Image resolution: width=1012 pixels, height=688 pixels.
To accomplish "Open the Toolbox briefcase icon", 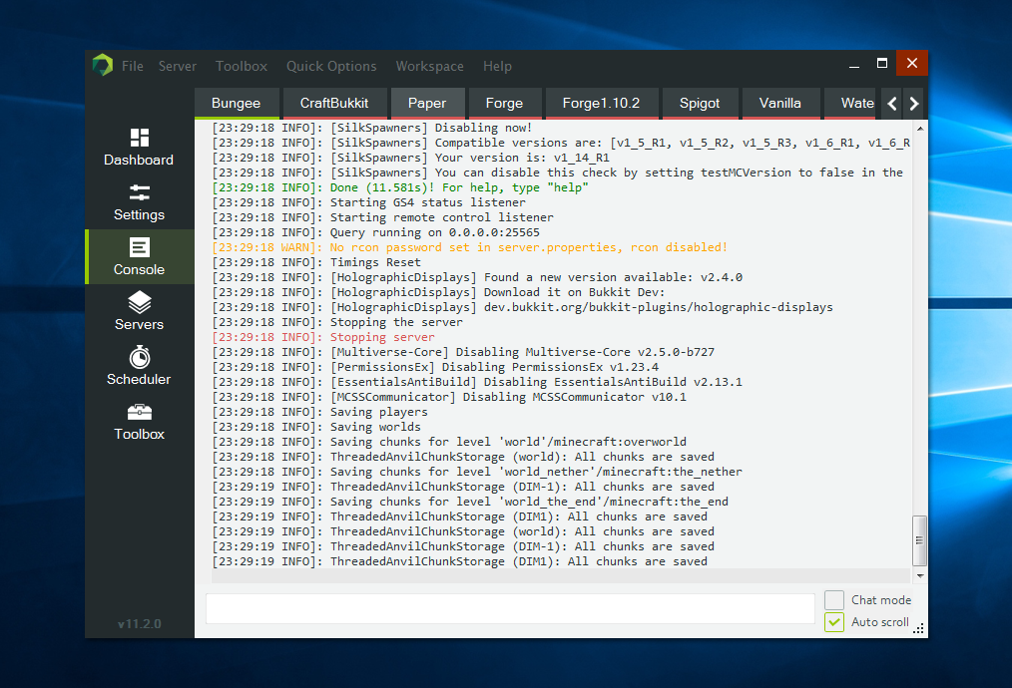I will 140,412.
